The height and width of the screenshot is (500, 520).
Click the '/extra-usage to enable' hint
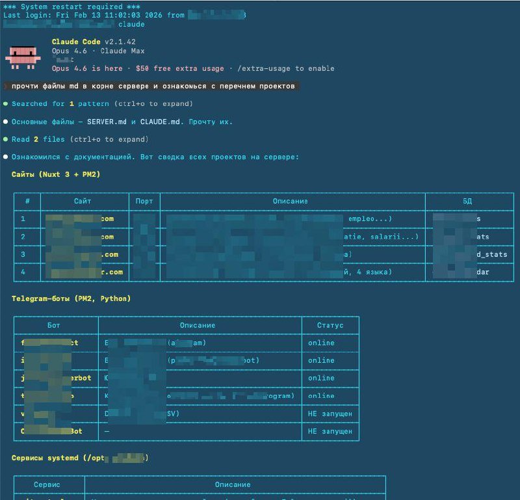click(x=286, y=69)
